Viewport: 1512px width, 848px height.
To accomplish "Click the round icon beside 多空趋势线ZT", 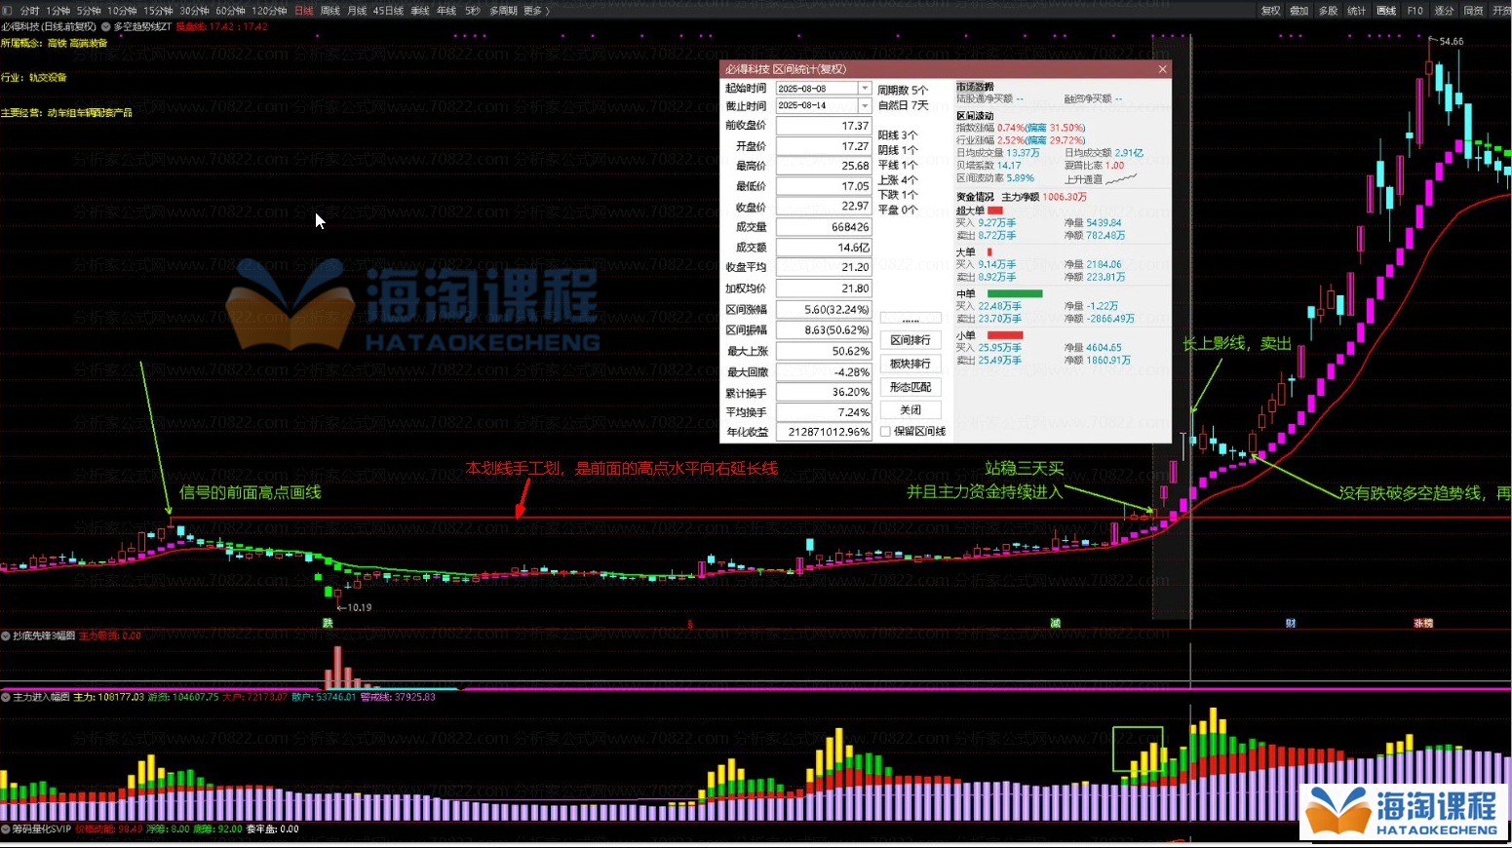I will [106, 27].
